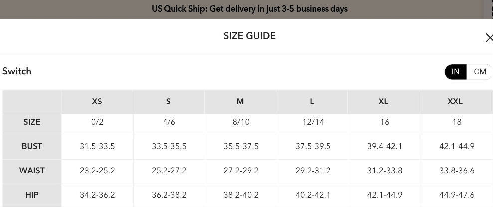493x207 pixels.
Task: Switch measurements to CM
Action: 480,72
